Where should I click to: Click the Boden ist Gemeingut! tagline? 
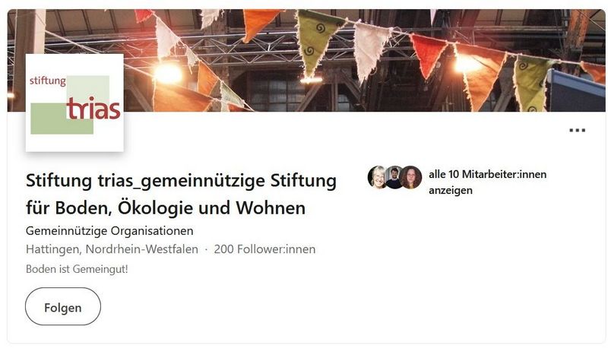pos(77,269)
